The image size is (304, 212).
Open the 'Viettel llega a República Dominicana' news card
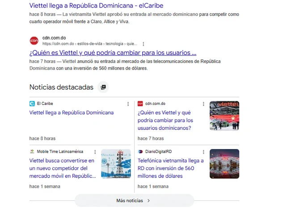[x=72, y=112]
